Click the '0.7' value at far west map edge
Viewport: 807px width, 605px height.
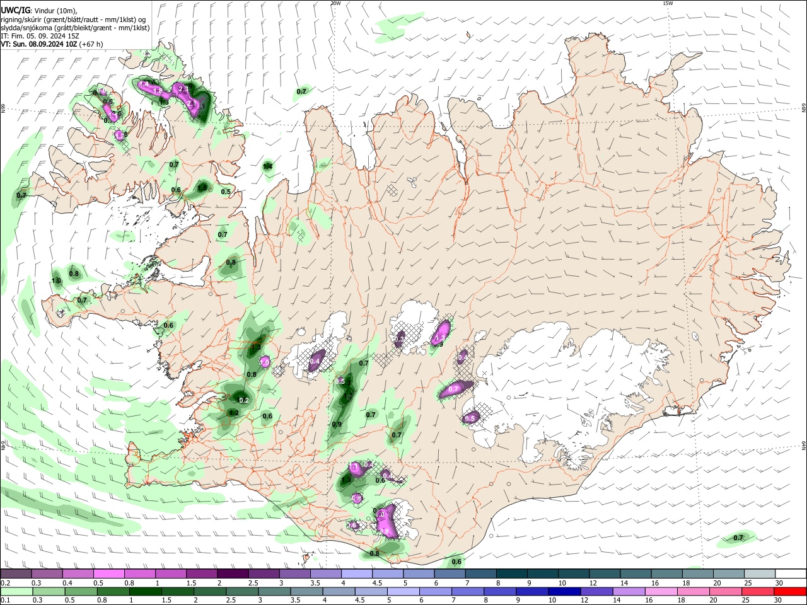[21, 195]
